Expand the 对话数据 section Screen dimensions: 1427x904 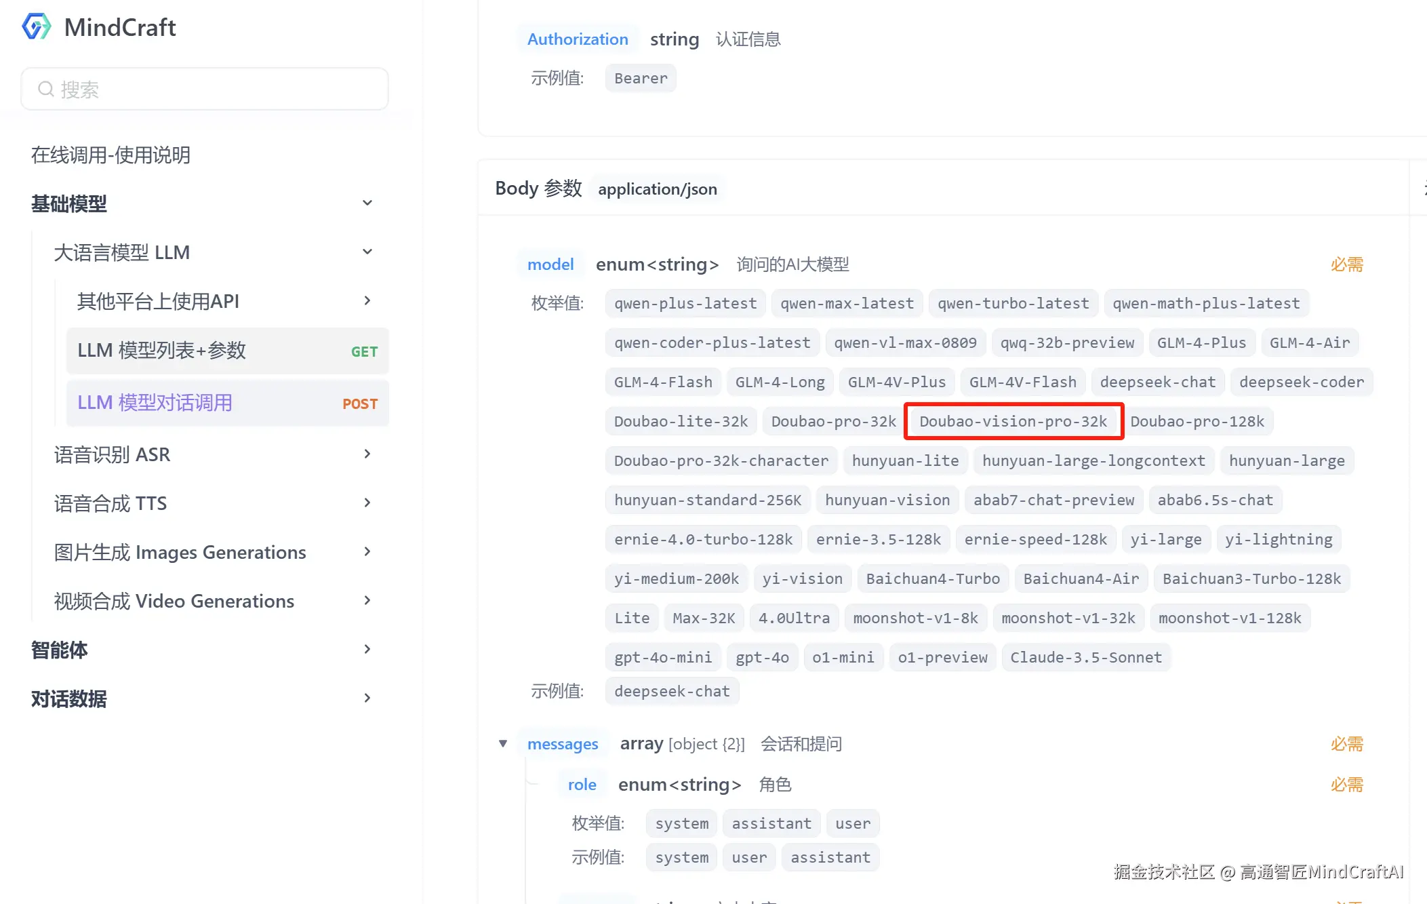[x=367, y=699]
